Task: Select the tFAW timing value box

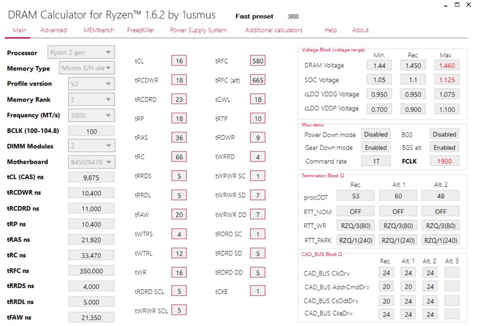Action: tap(179, 215)
